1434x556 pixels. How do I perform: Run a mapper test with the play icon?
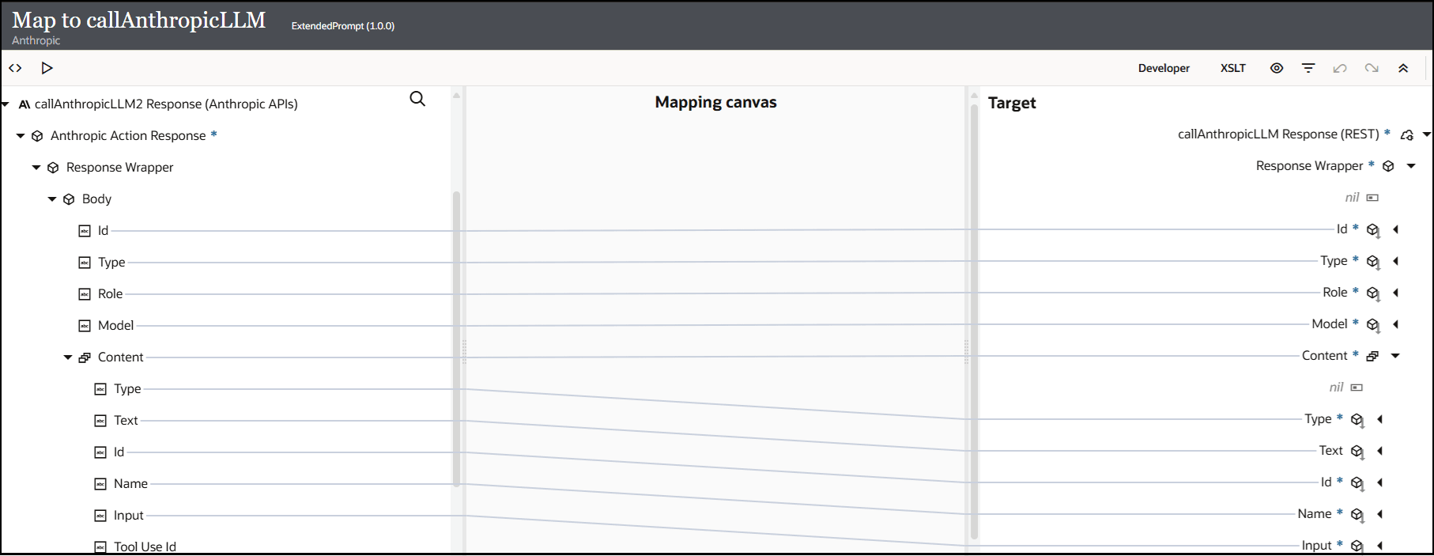pos(47,68)
